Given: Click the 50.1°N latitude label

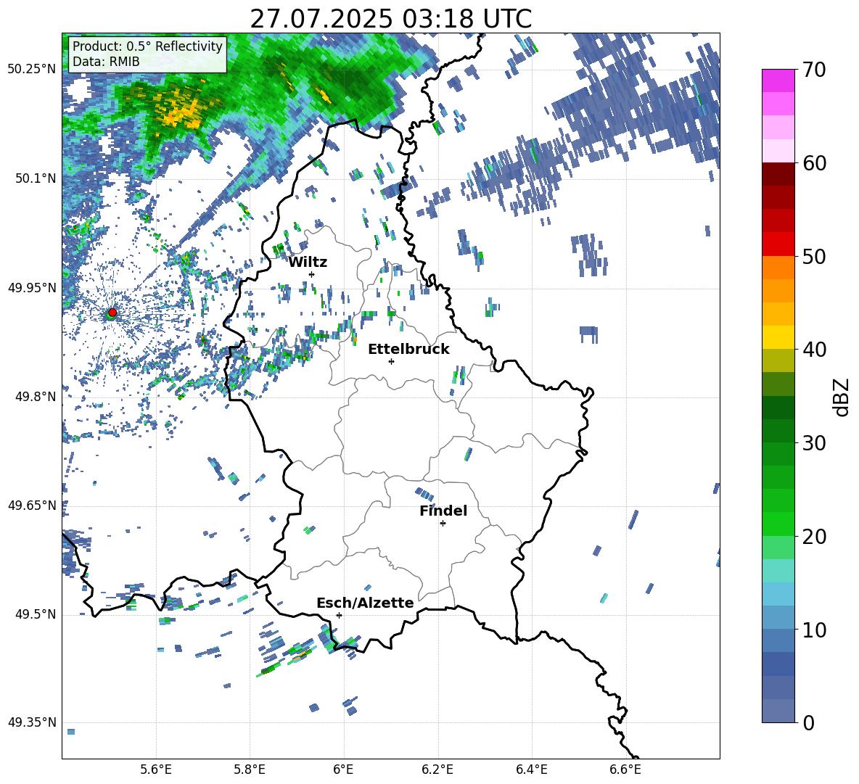Looking at the screenshot, I should 36,178.
